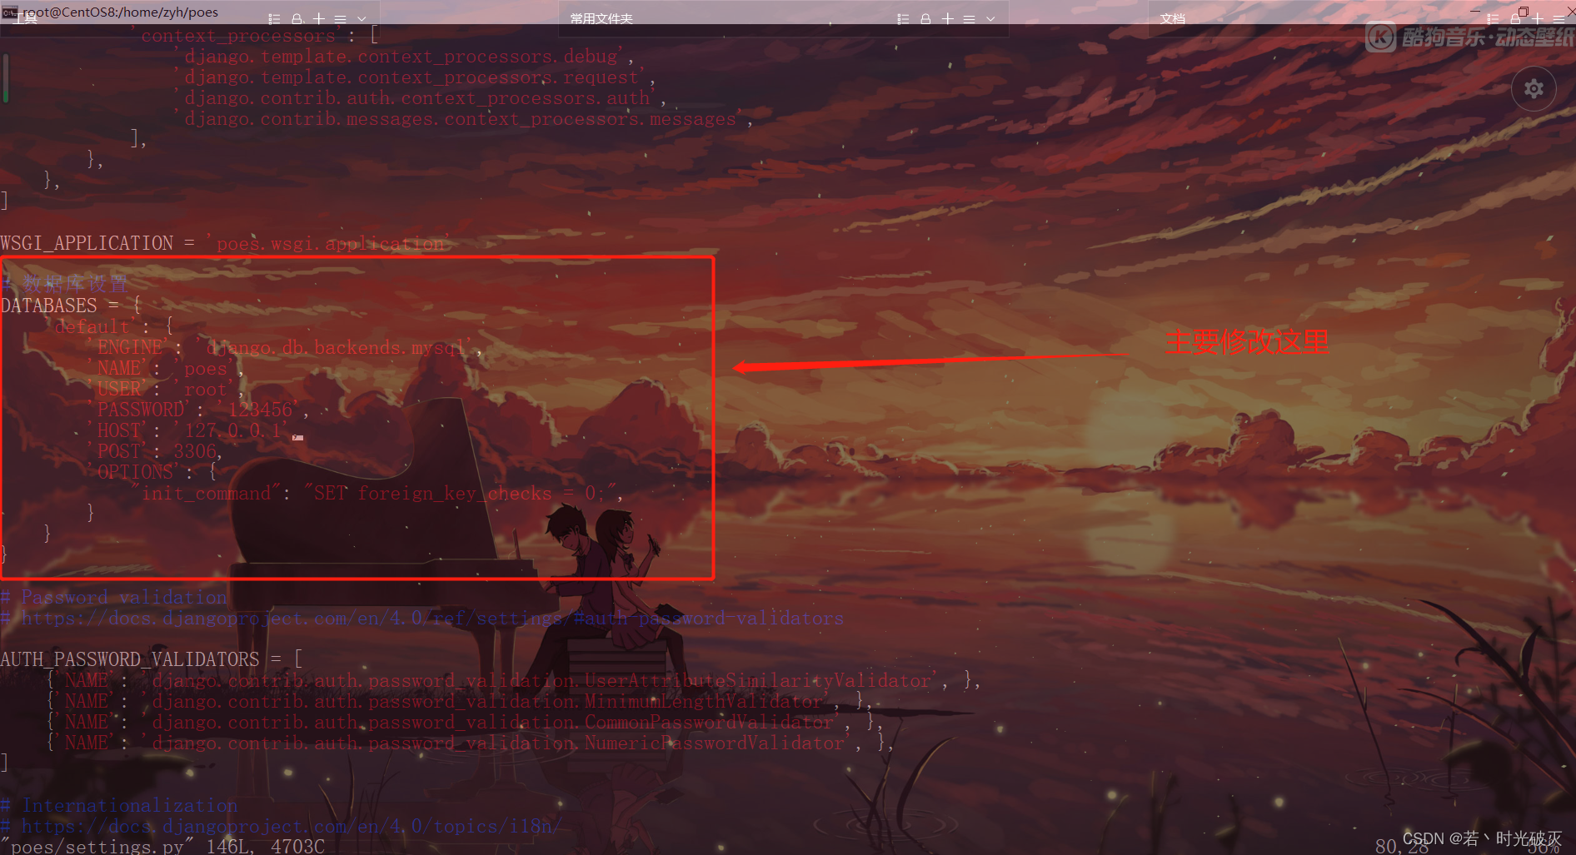The width and height of the screenshot is (1576, 855).
Task: Click the 'OPTIONS' key
Action: [136, 472]
